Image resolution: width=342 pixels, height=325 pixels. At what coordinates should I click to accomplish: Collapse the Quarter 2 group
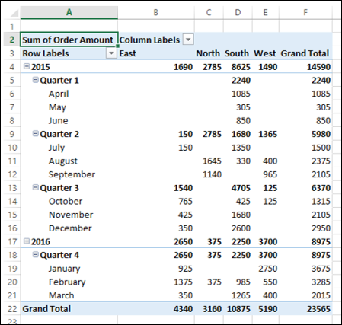(36, 134)
